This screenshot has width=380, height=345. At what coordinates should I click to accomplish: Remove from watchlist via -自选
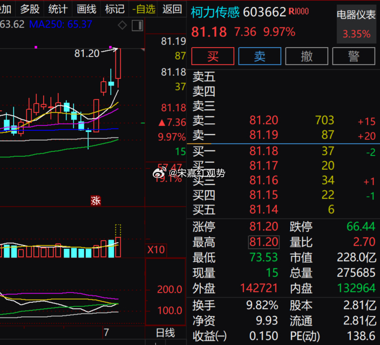[x=144, y=9]
